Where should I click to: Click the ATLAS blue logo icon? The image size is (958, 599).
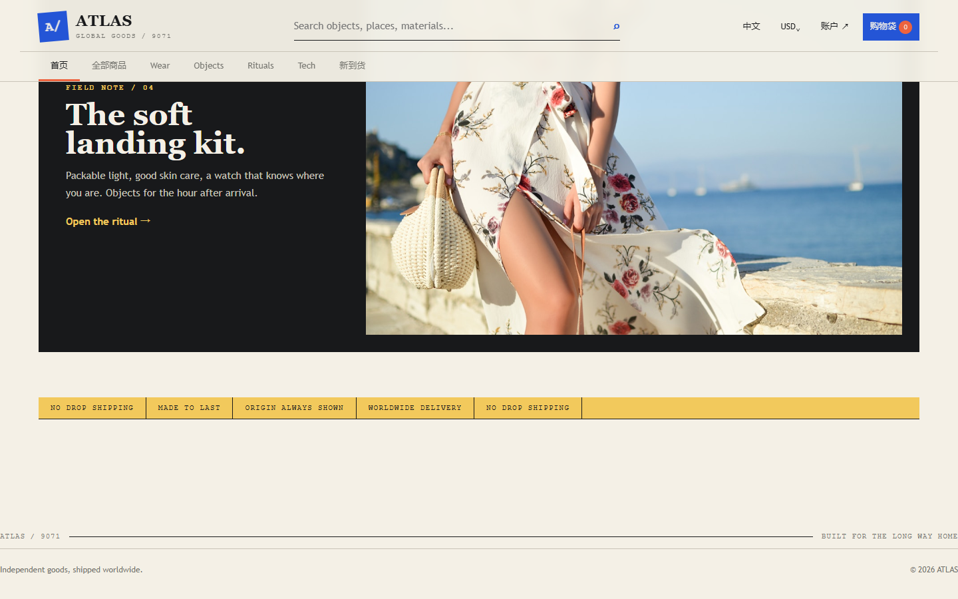click(x=53, y=27)
